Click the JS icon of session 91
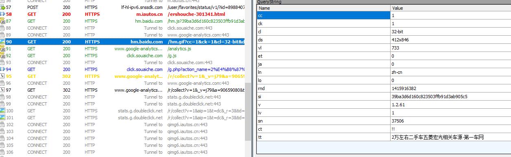511x157 pixels. point(3,49)
